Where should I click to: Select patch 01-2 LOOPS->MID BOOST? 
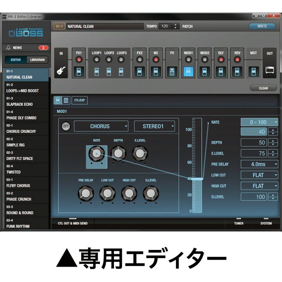coord(27,88)
